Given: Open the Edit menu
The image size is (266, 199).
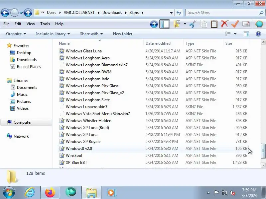Looking at the screenshot, I should [x=18, y=24].
